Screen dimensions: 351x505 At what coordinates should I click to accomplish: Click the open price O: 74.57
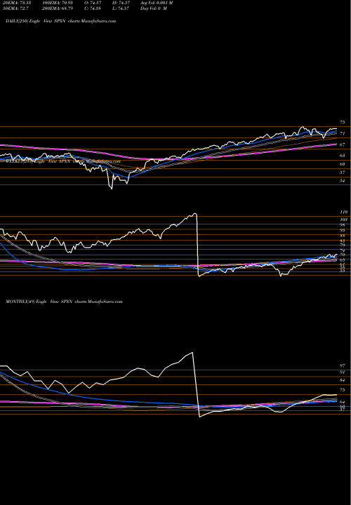[x=93, y=3]
